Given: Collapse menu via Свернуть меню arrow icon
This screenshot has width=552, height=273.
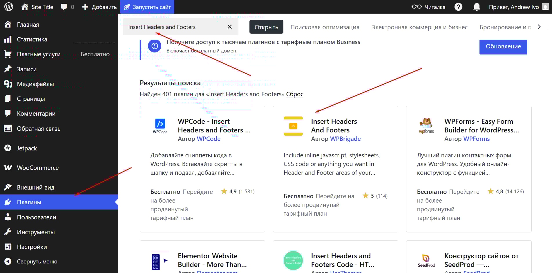Looking at the screenshot, I should (x=8, y=261).
